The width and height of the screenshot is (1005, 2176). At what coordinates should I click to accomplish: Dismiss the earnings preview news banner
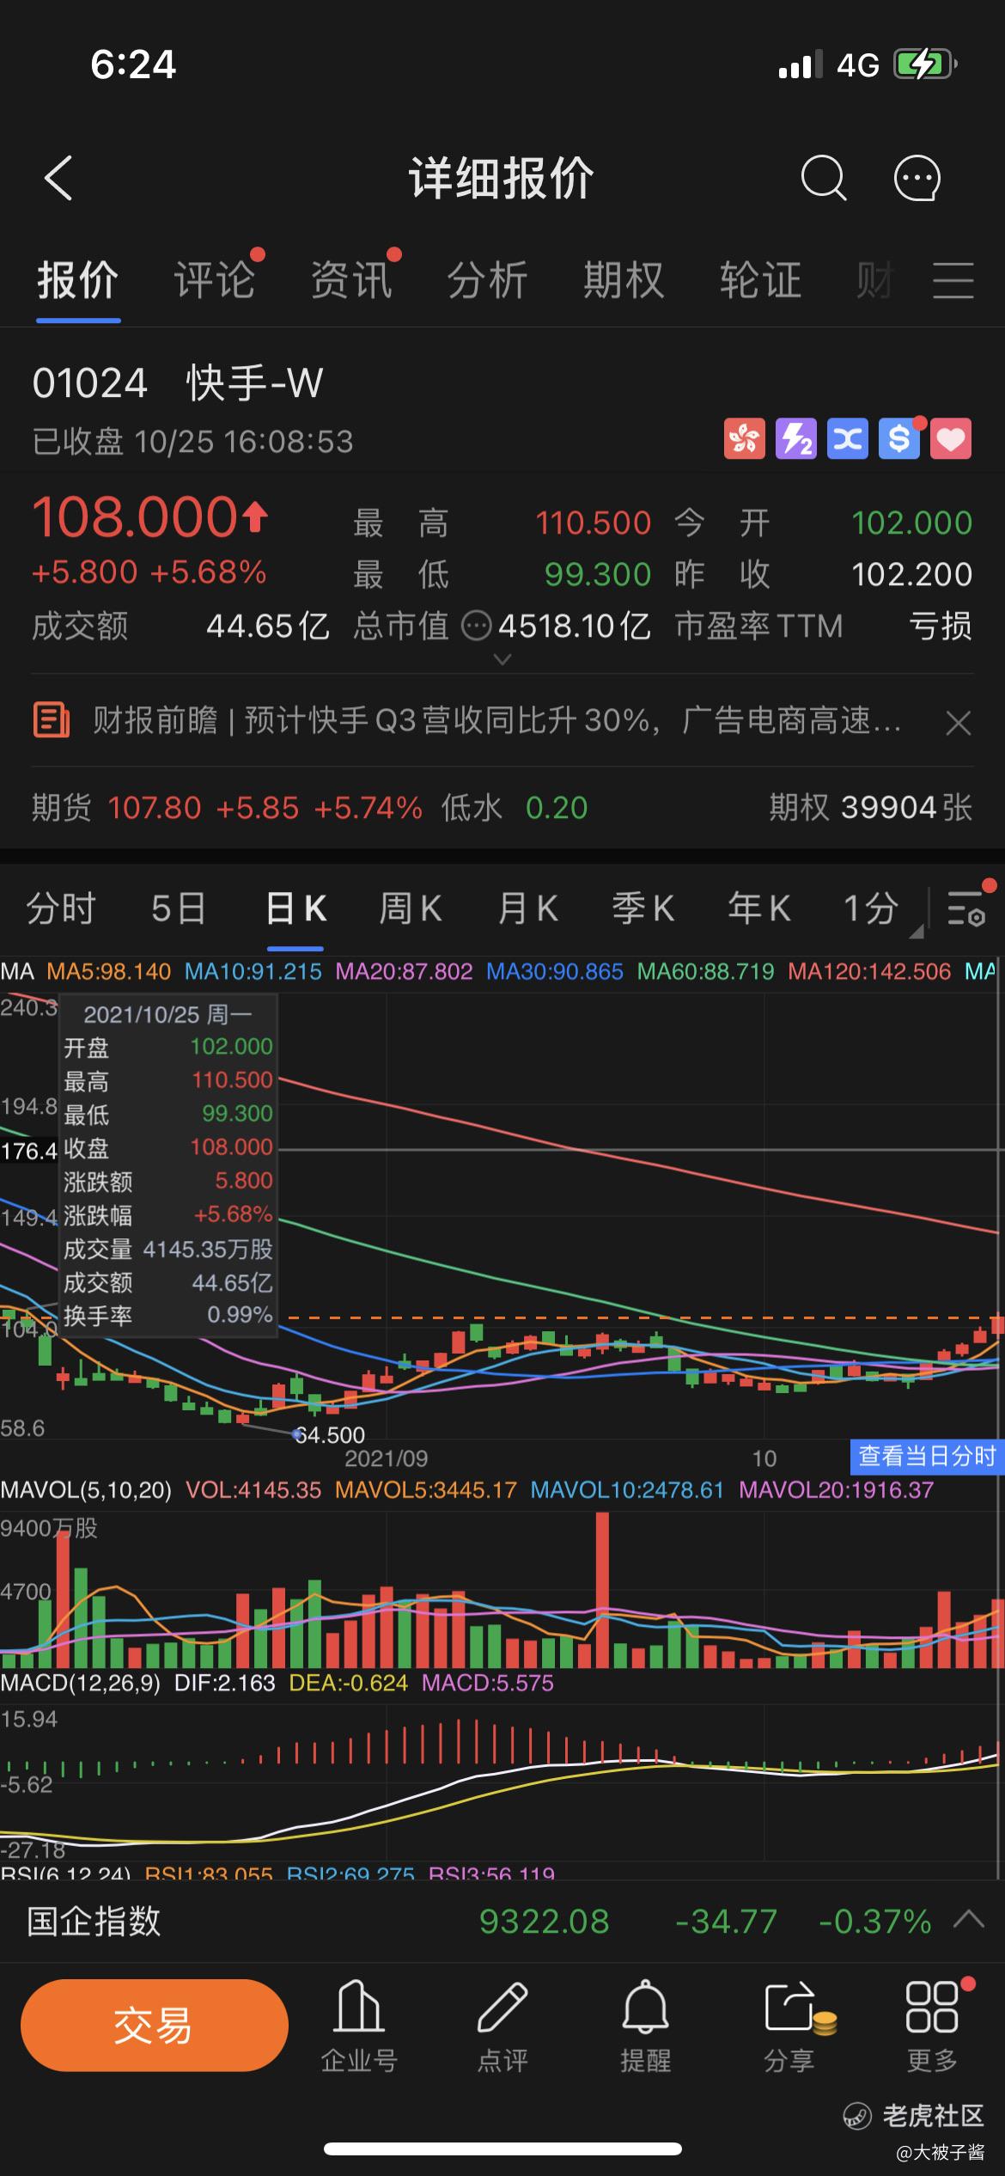coord(958,723)
